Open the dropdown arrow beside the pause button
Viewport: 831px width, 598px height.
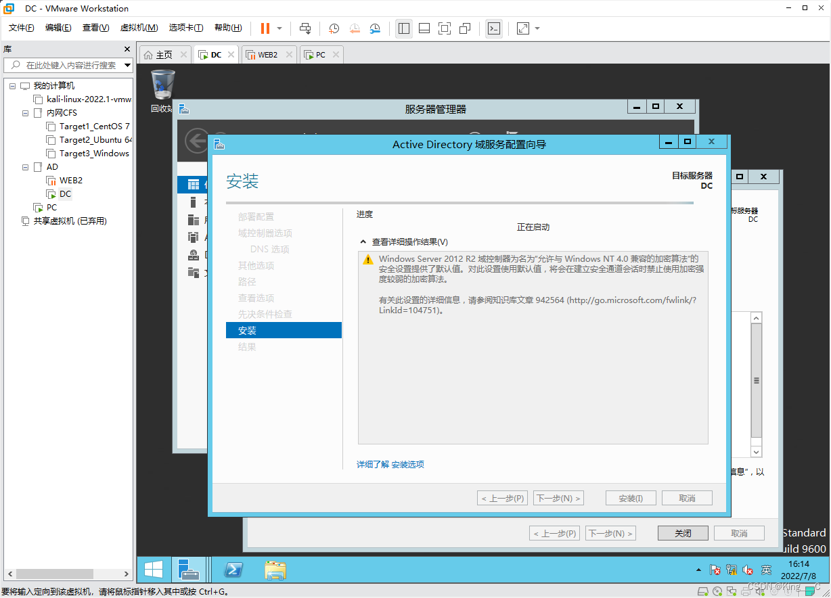(x=279, y=28)
